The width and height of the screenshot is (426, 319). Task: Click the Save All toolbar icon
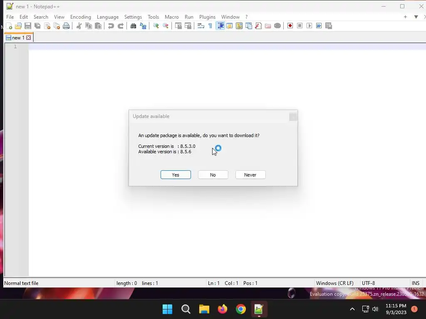coord(37,26)
